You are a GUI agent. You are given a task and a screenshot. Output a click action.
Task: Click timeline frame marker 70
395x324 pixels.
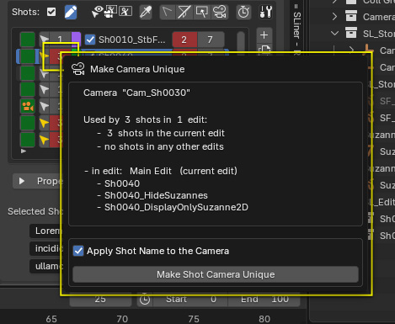(x=122, y=319)
